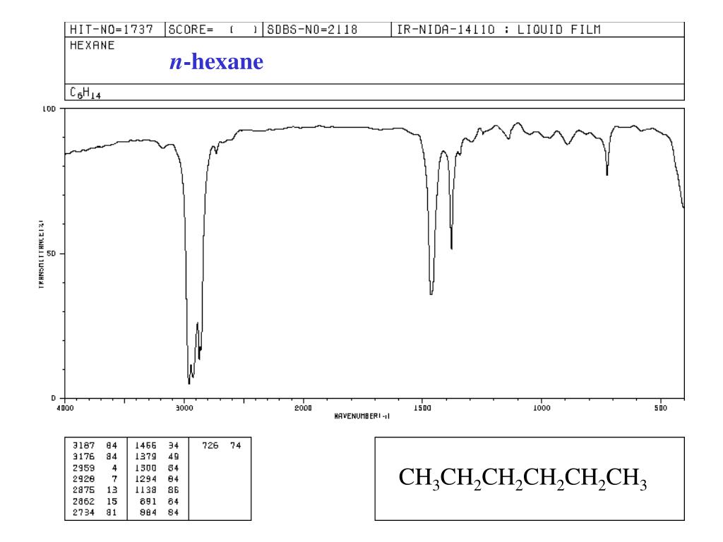This screenshot has width=723, height=542.
Task: Click the 2875 peak table entry
Action: coord(83,490)
